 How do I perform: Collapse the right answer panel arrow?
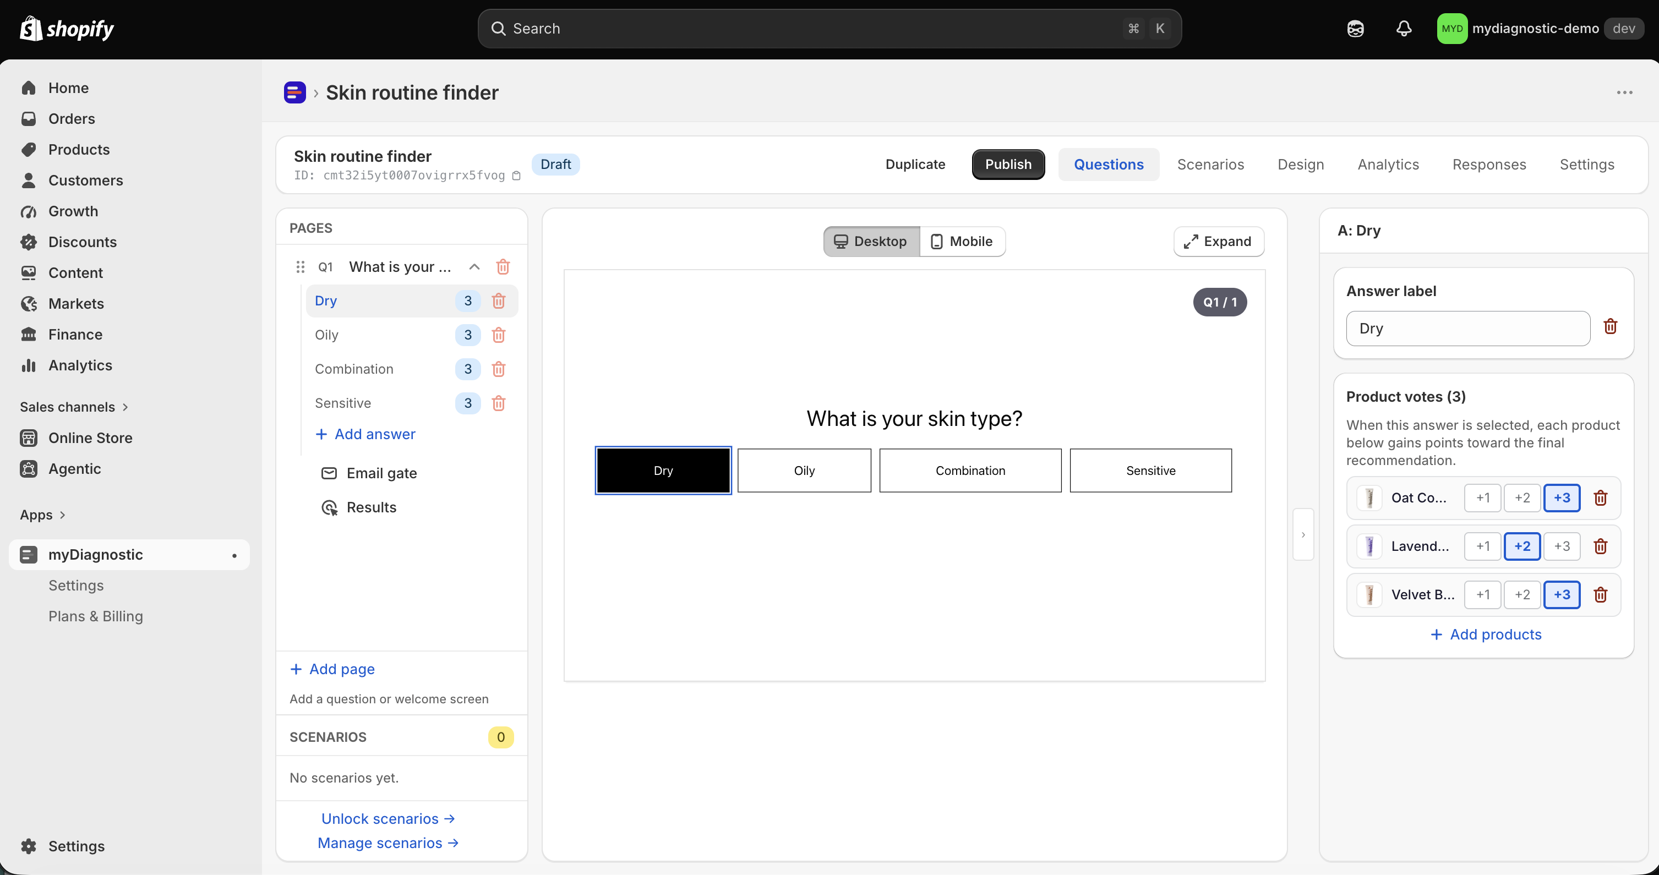click(1303, 534)
